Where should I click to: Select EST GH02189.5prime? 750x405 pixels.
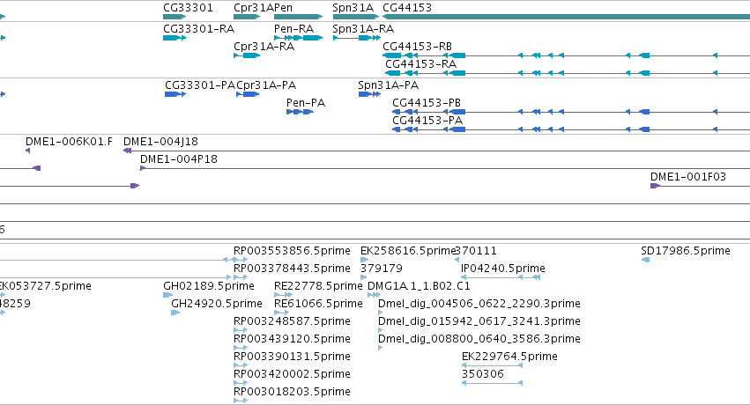167,295
